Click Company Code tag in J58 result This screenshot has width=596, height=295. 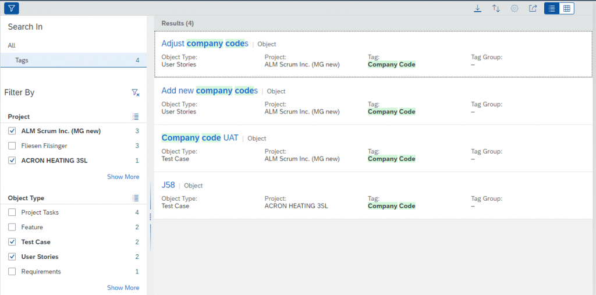[392, 206]
